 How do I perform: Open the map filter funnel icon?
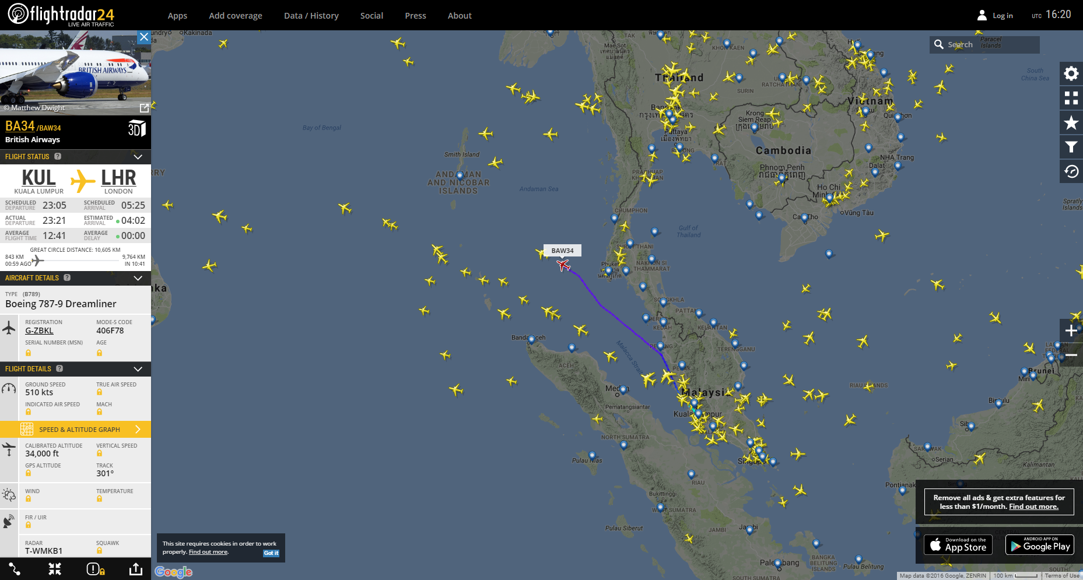1071,147
